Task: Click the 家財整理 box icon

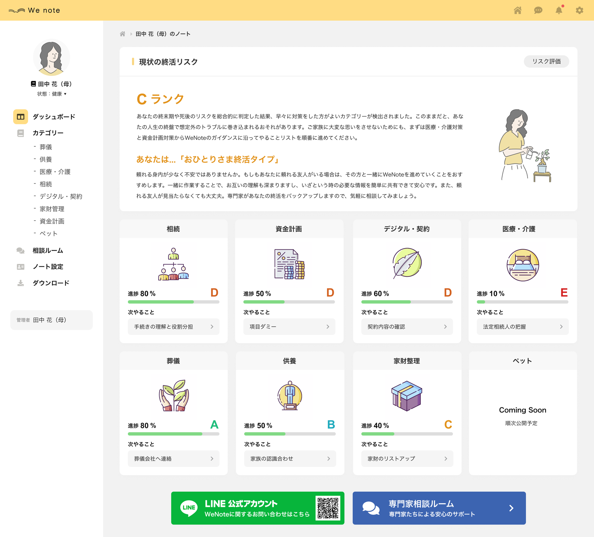Action: point(407,396)
